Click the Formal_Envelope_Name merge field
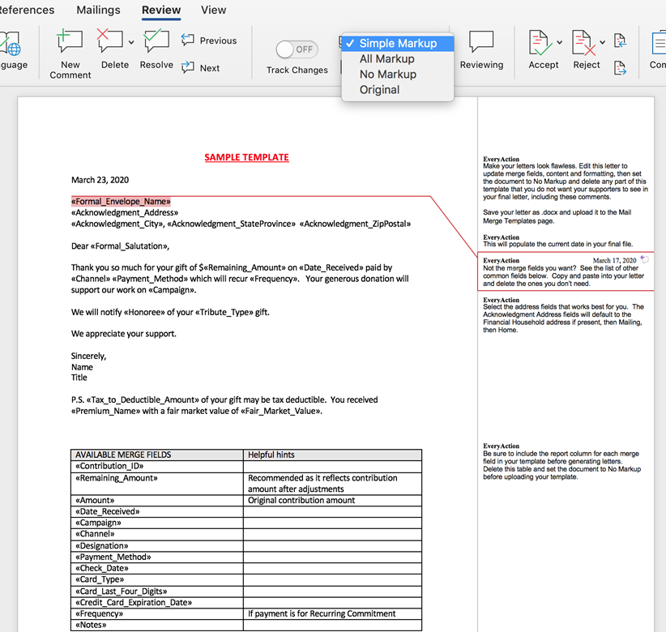The height and width of the screenshot is (632, 666). tap(120, 201)
